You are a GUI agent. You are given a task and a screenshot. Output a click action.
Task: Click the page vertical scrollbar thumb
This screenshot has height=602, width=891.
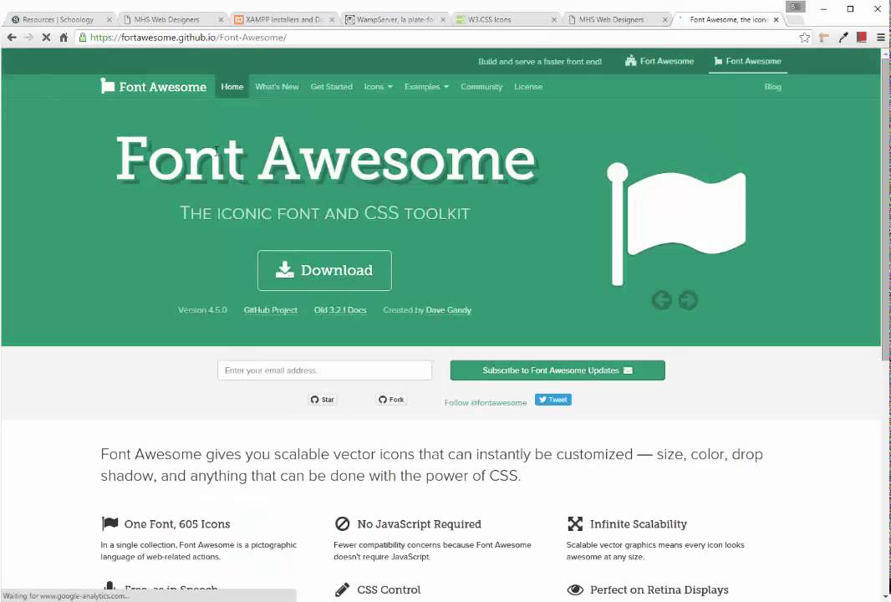point(885,207)
